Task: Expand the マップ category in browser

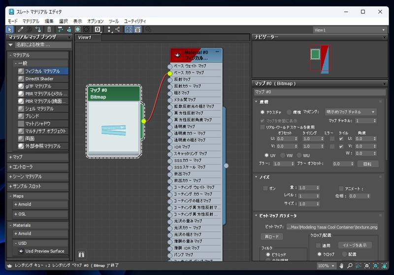Action: click(17, 157)
